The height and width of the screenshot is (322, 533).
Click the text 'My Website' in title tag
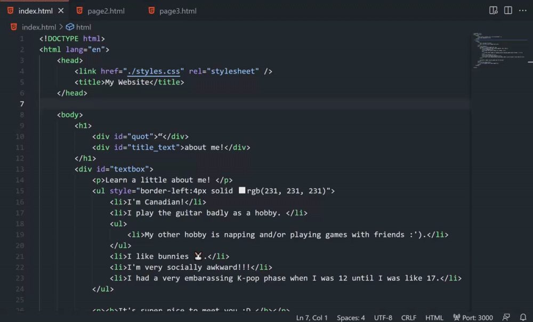click(127, 82)
